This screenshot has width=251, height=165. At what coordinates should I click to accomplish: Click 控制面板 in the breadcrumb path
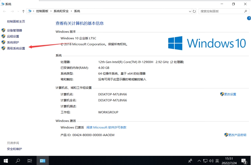pos(42,11)
